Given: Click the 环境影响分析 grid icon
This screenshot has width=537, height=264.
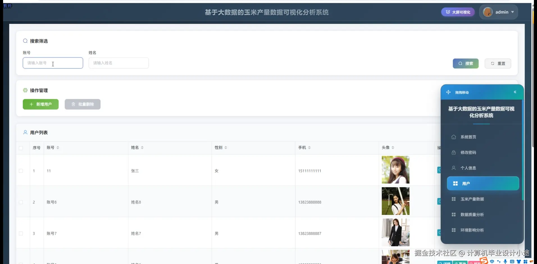Looking at the screenshot, I should coord(454,230).
